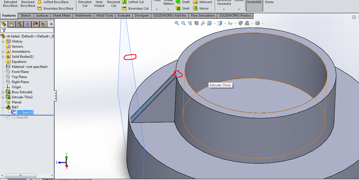Open the ConfigurationManager tab icon
The width and height of the screenshot is (359, 180).
coord(19,24)
